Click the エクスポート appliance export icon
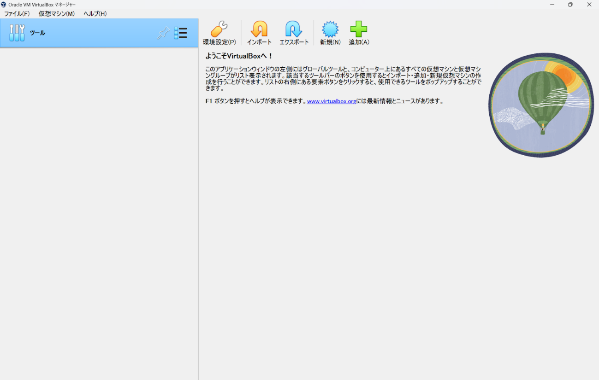 click(x=294, y=29)
